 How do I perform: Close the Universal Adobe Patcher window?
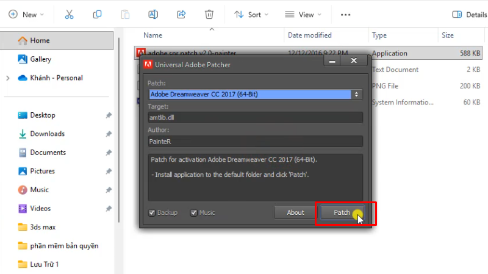coord(354,60)
